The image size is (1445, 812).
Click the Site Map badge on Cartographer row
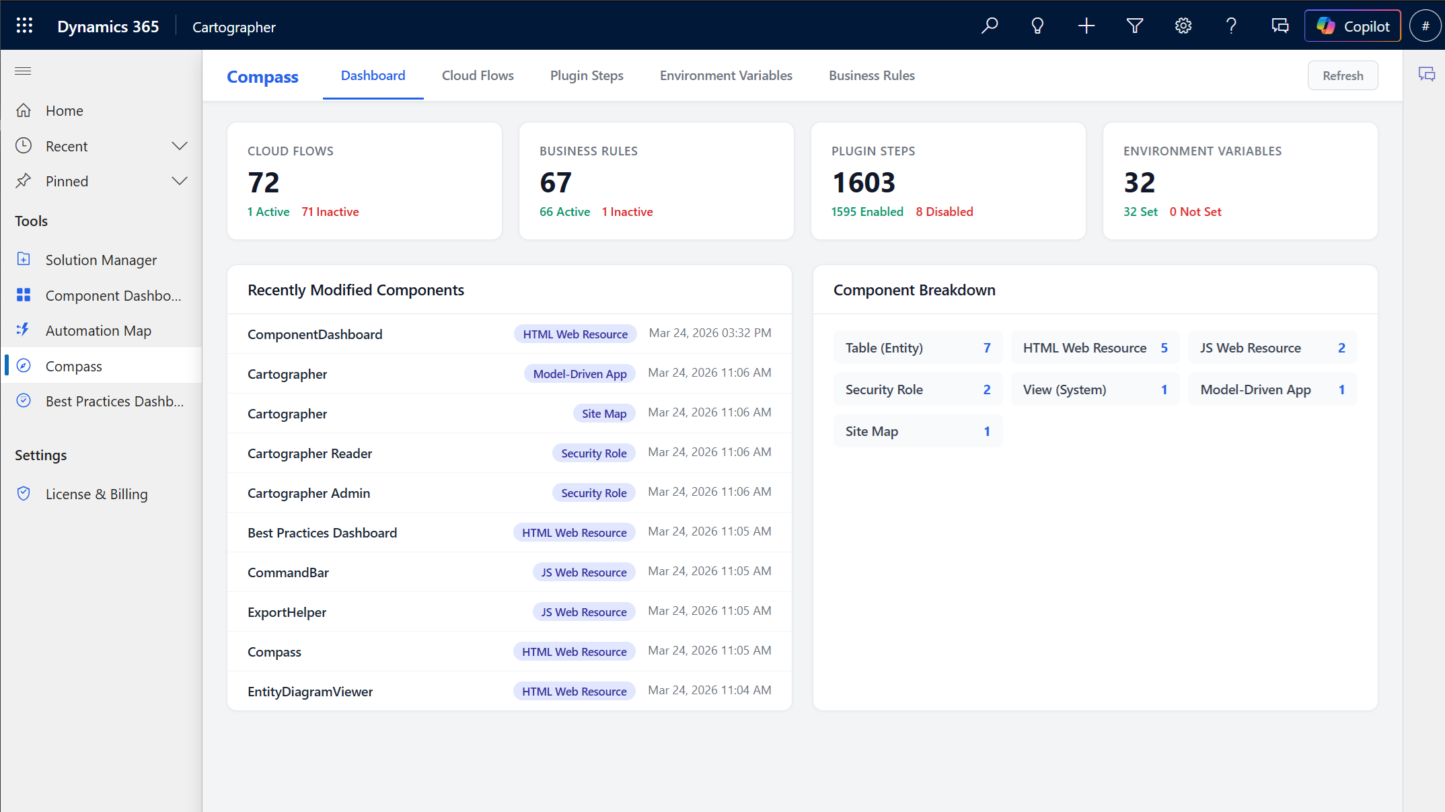[x=604, y=414]
